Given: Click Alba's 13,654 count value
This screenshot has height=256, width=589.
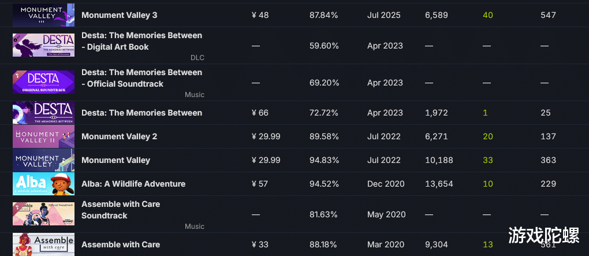Looking at the screenshot, I should point(439,184).
